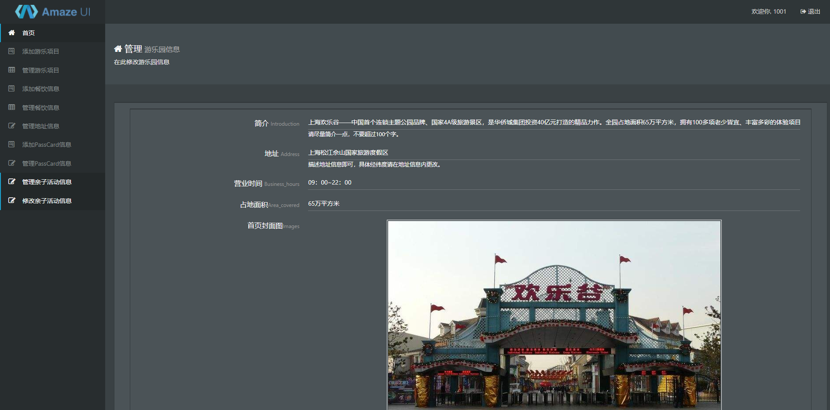Open 管理游乐项目 in the sidebar
This screenshot has height=410, width=830.
point(52,70)
